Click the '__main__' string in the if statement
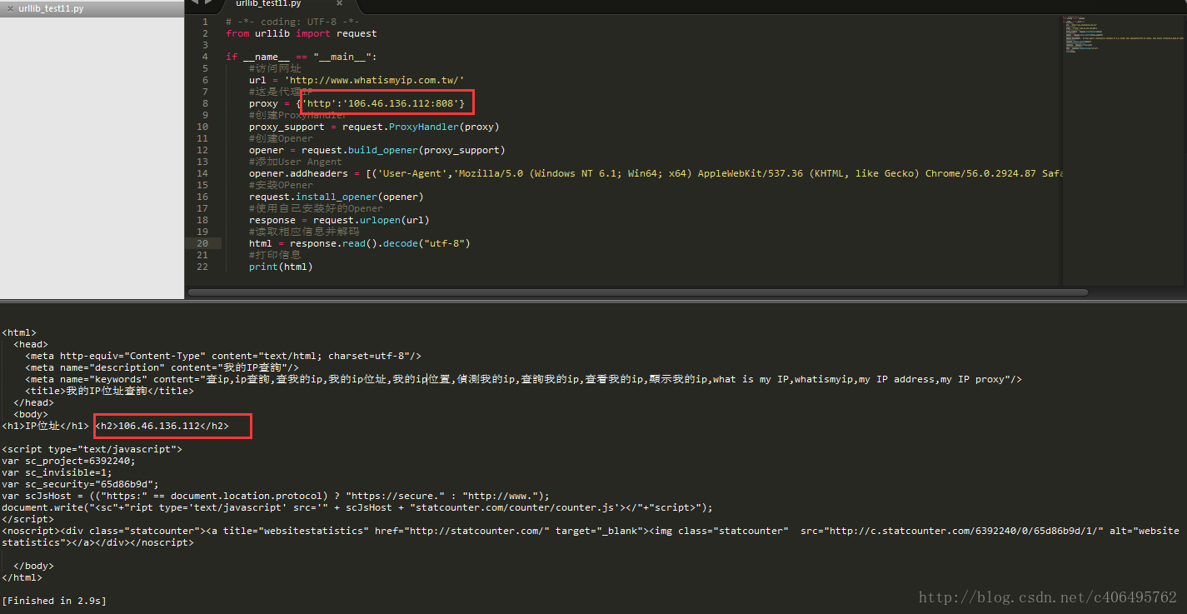 tap(342, 57)
